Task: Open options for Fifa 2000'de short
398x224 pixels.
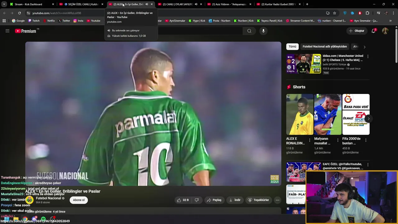Action: click(366, 140)
